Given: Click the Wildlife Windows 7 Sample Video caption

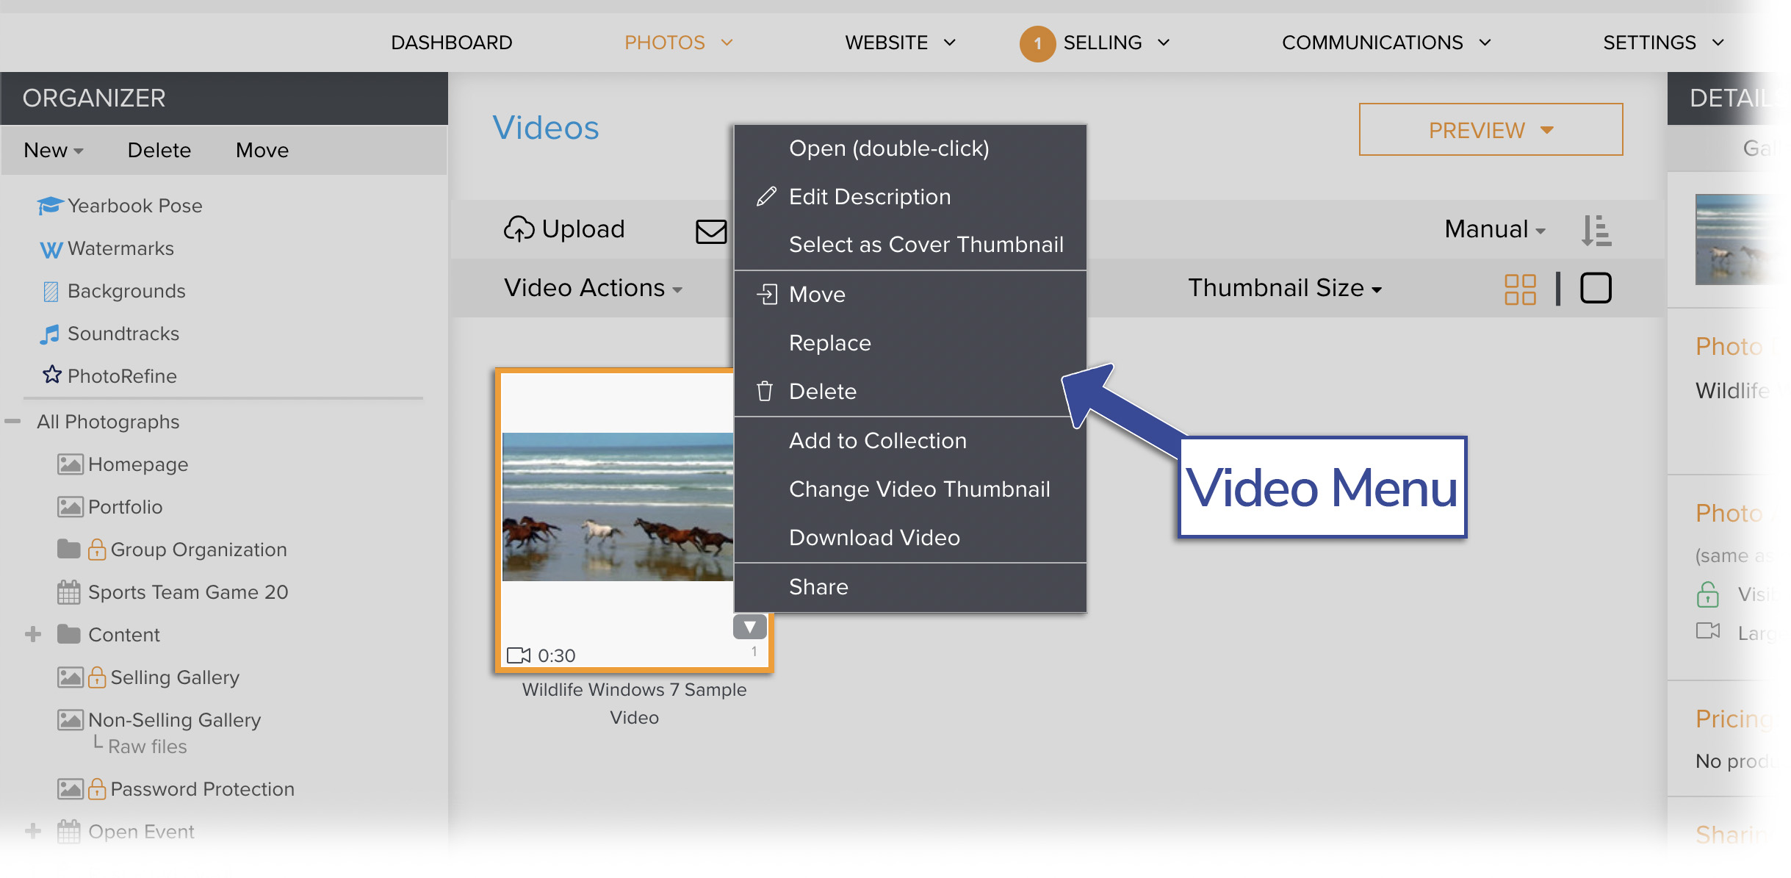Looking at the screenshot, I should [634, 704].
